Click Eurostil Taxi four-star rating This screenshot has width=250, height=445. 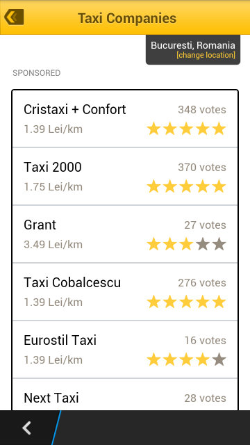point(186,360)
